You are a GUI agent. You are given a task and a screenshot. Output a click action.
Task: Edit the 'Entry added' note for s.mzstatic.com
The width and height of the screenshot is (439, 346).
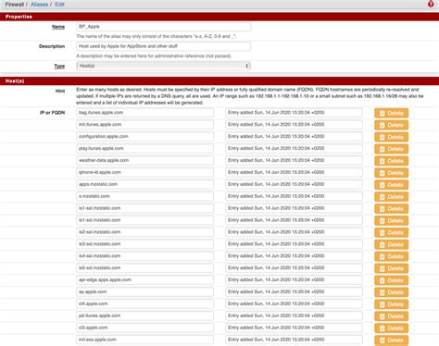(x=294, y=196)
